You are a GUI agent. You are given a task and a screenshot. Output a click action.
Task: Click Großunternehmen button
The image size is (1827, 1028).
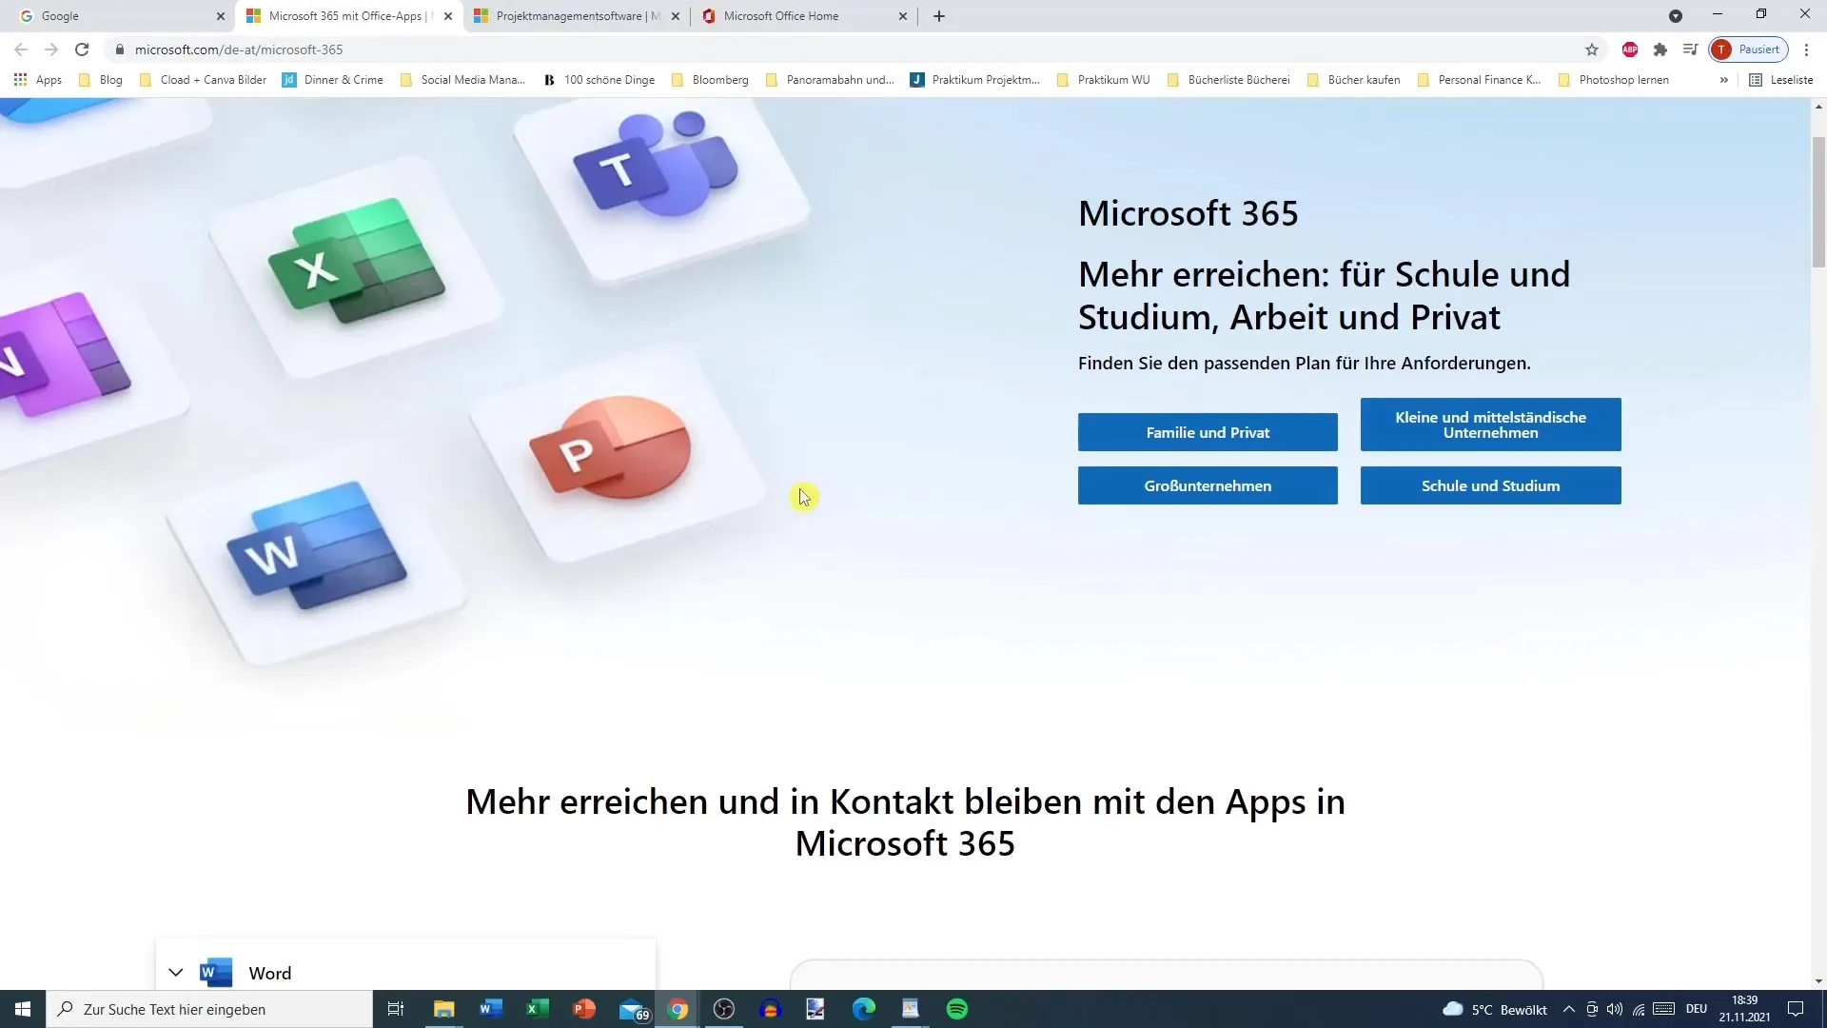[1208, 485]
